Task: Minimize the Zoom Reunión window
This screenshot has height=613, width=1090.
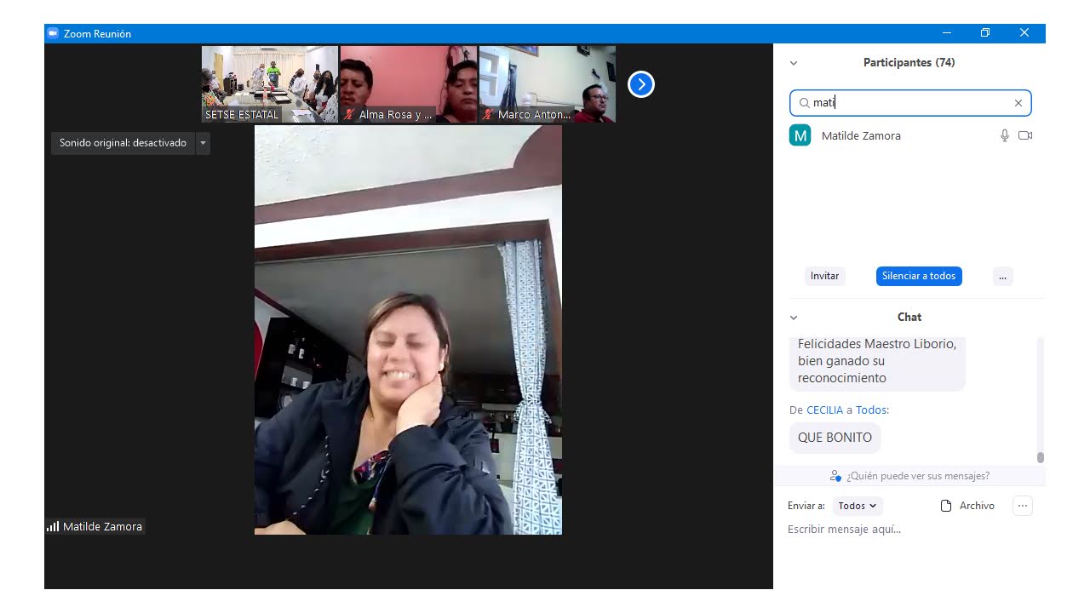Action: click(947, 33)
